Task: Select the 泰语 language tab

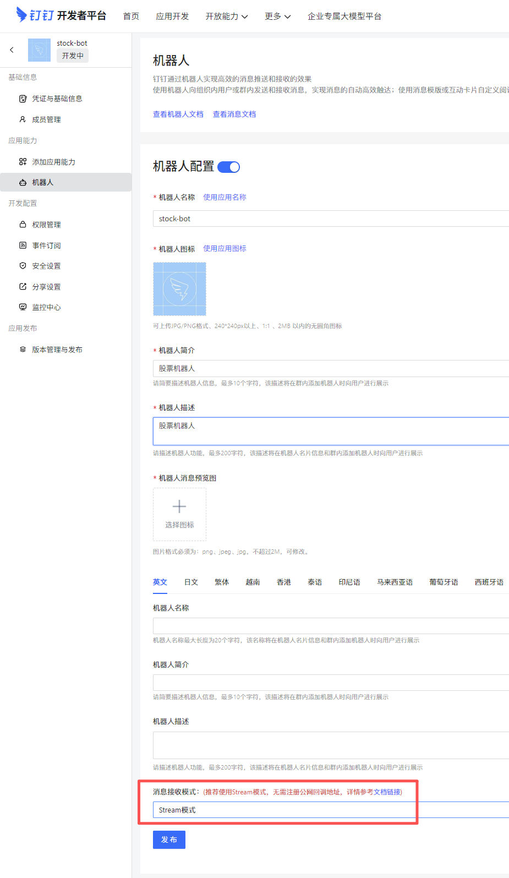Action: [315, 582]
